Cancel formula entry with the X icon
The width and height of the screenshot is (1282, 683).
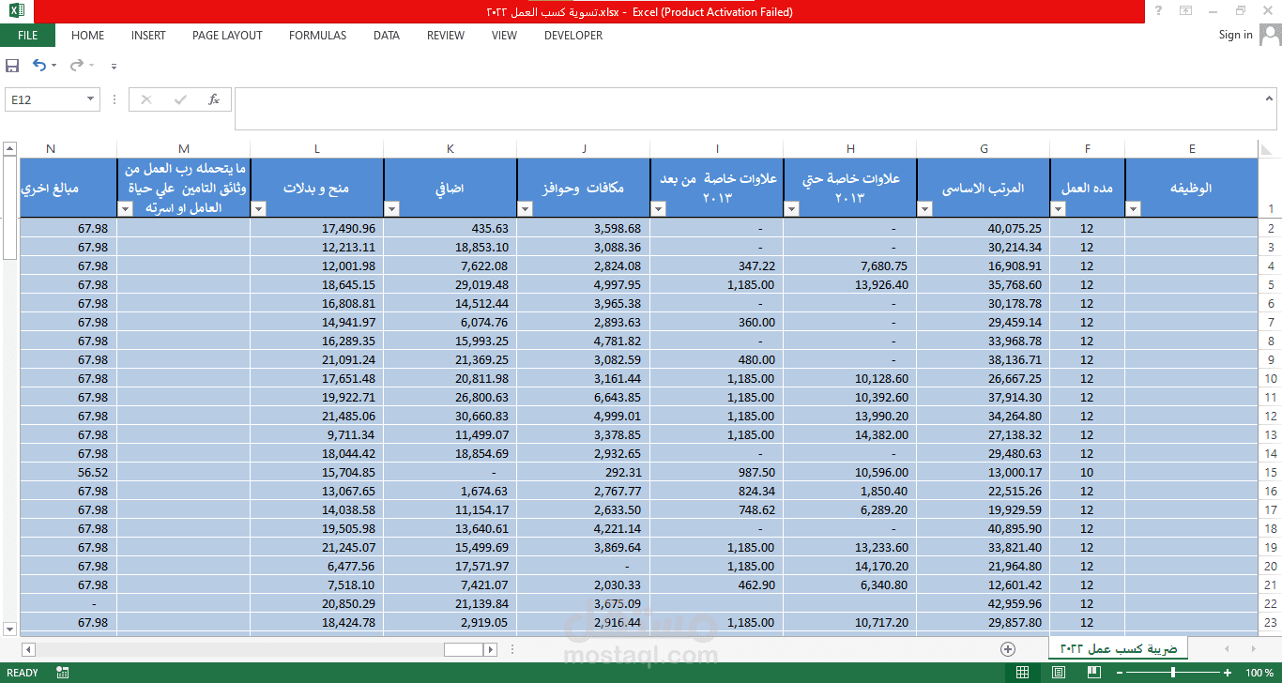(146, 99)
